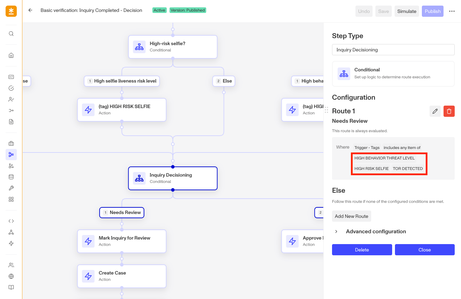
Task: Click the TOR DETECTED tag chip
Action: click(408, 169)
